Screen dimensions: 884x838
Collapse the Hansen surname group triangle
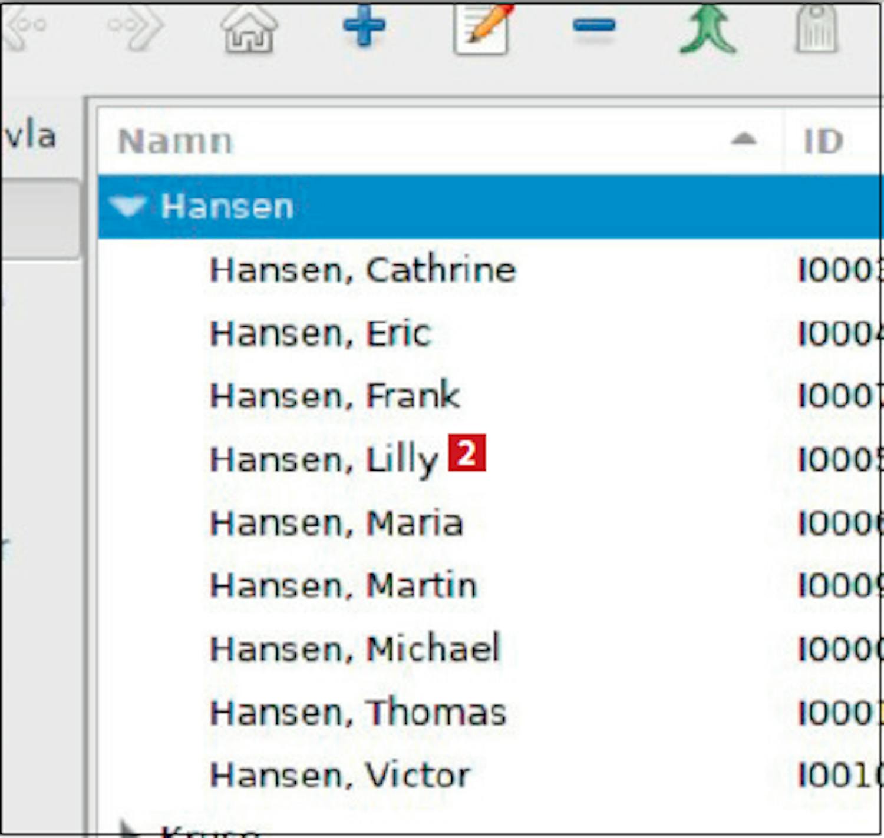[x=128, y=207]
